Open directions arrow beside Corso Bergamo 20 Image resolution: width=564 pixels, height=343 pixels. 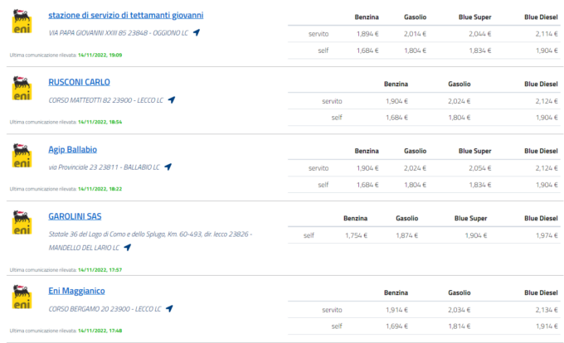point(169,308)
